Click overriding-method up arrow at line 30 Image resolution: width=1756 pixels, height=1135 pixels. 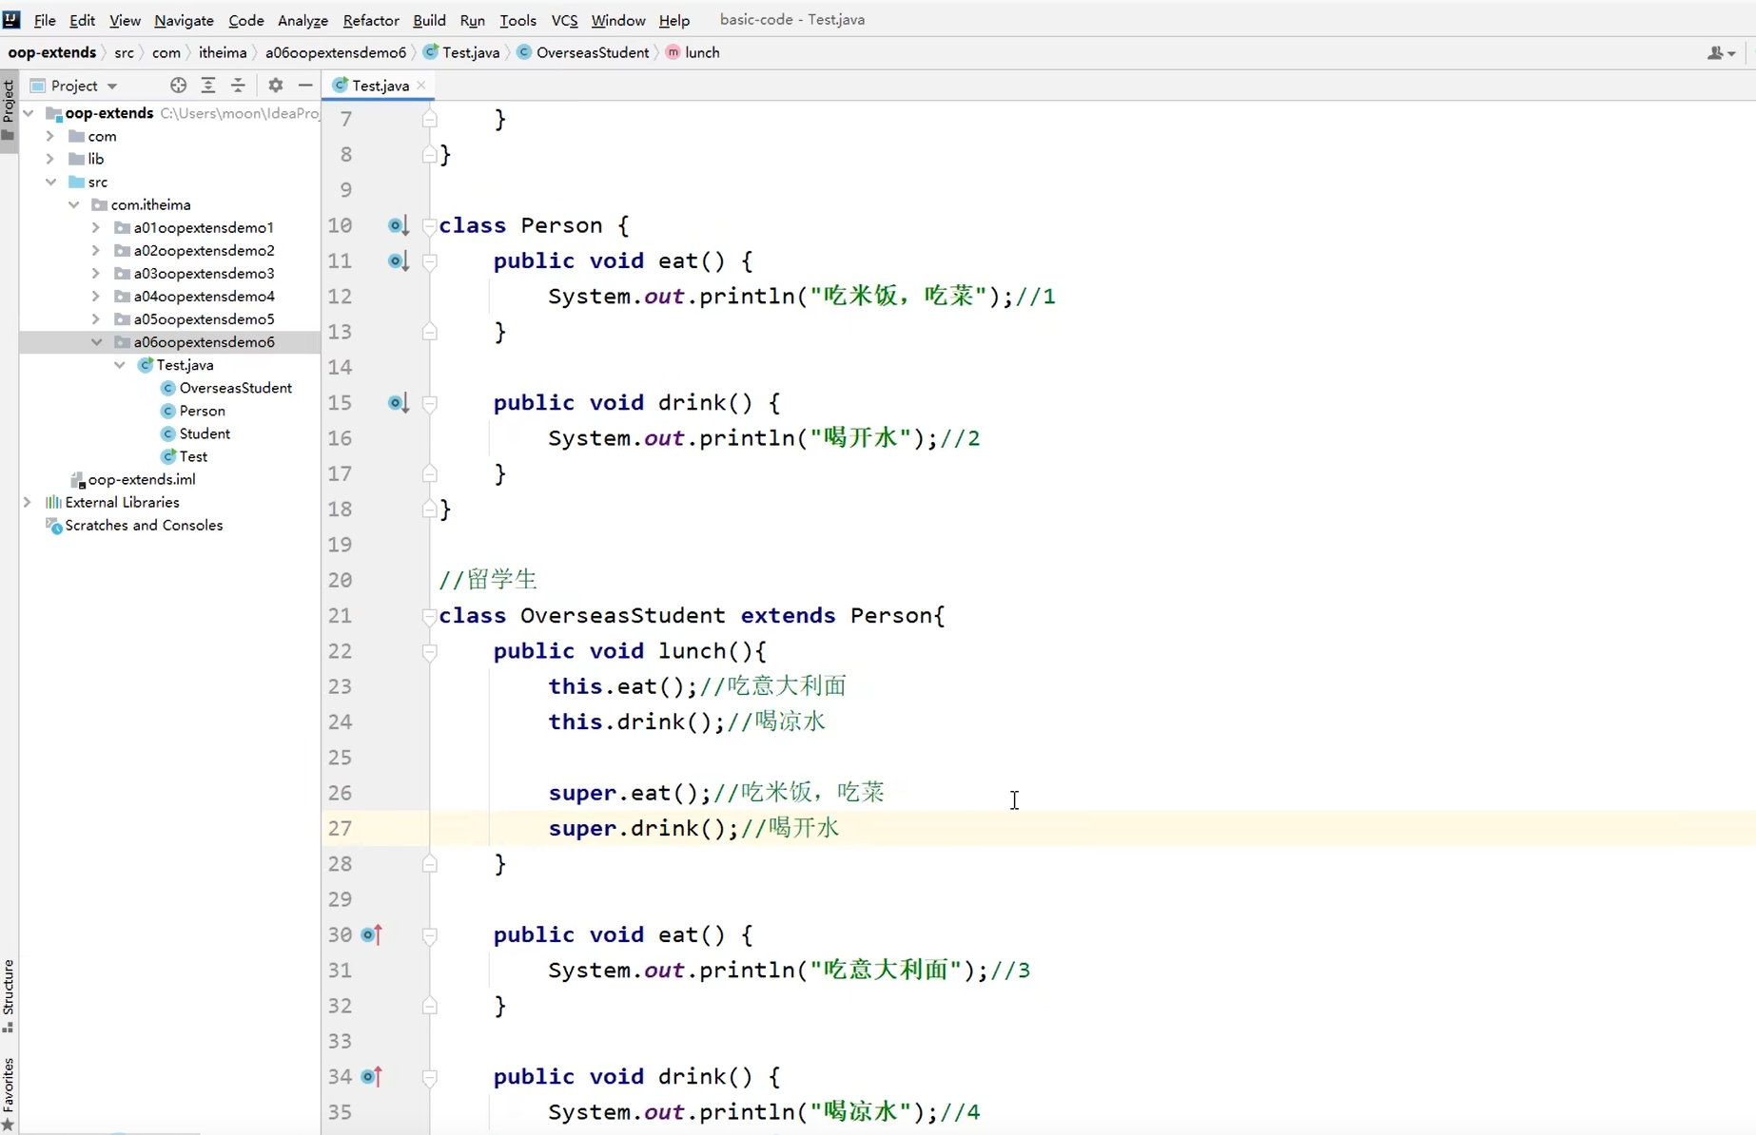[371, 934]
